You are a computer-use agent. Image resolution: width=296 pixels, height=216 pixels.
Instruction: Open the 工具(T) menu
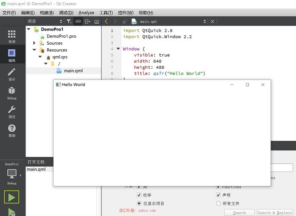click(106, 13)
